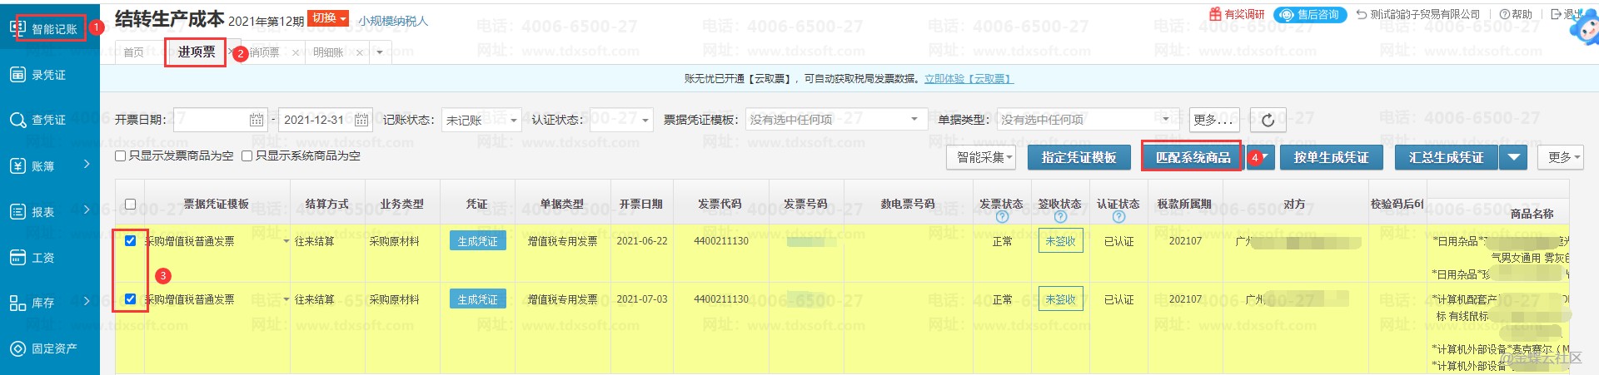Open the 帮助 help link
The height and width of the screenshot is (375, 1599).
pos(1516,14)
